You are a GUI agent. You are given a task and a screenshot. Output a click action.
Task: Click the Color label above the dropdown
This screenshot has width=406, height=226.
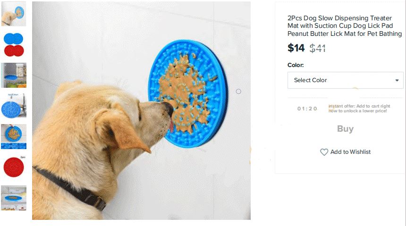coord(296,65)
